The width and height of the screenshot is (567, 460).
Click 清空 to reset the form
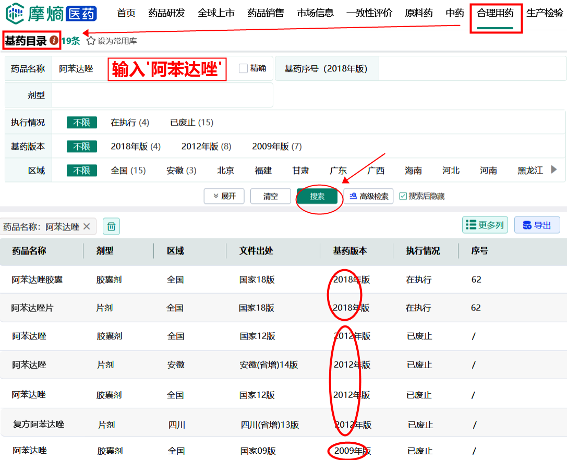[x=270, y=196]
